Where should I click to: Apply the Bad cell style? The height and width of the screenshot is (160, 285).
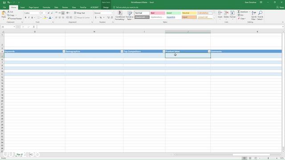click(158, 13)
